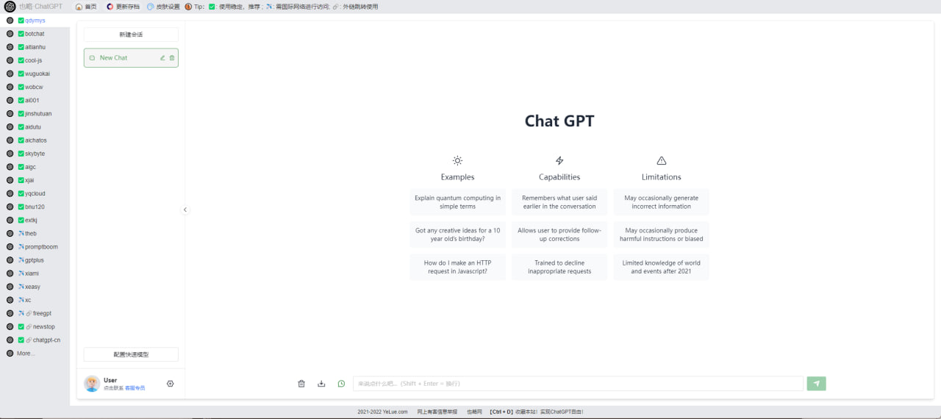
Task: Click the warning triangle above Limitations
Action: click(x=662, y=160)
